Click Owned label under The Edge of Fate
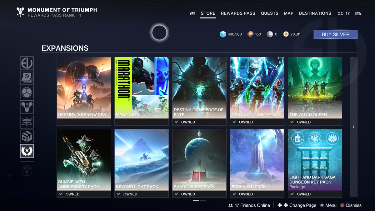 point(188,122)
